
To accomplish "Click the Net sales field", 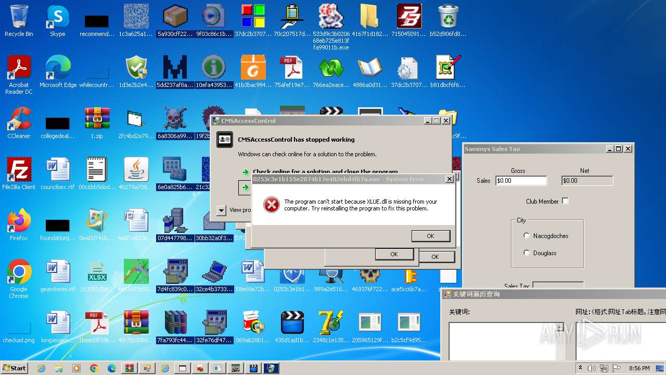I will click(x=587, y=181).
